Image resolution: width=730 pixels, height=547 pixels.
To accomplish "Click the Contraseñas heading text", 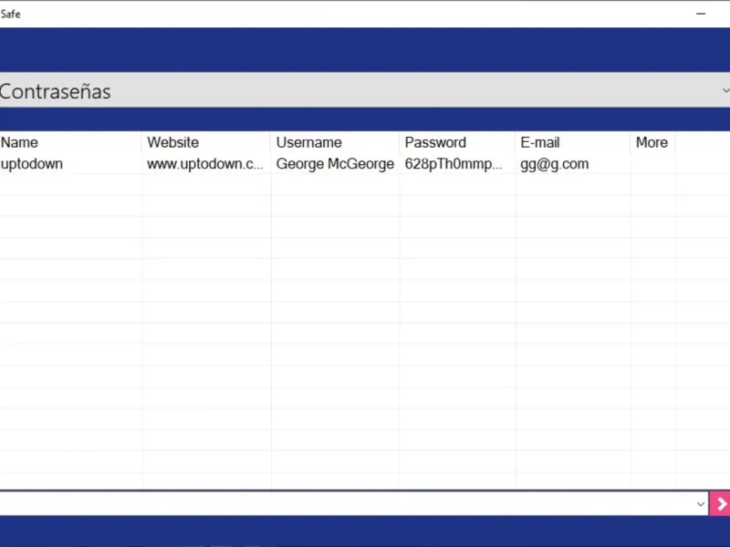I will click(55, 91).
